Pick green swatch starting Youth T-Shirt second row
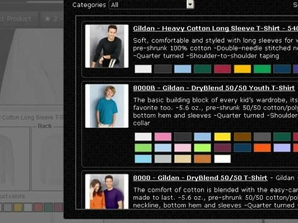 [x=143, y=148]
